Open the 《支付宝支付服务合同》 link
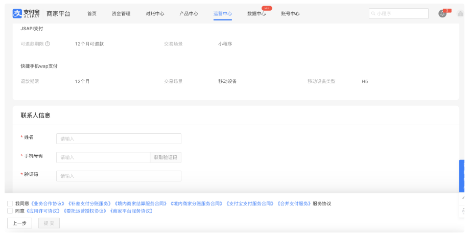The width and height of the screenshot is (469, 234). point(250,203)
